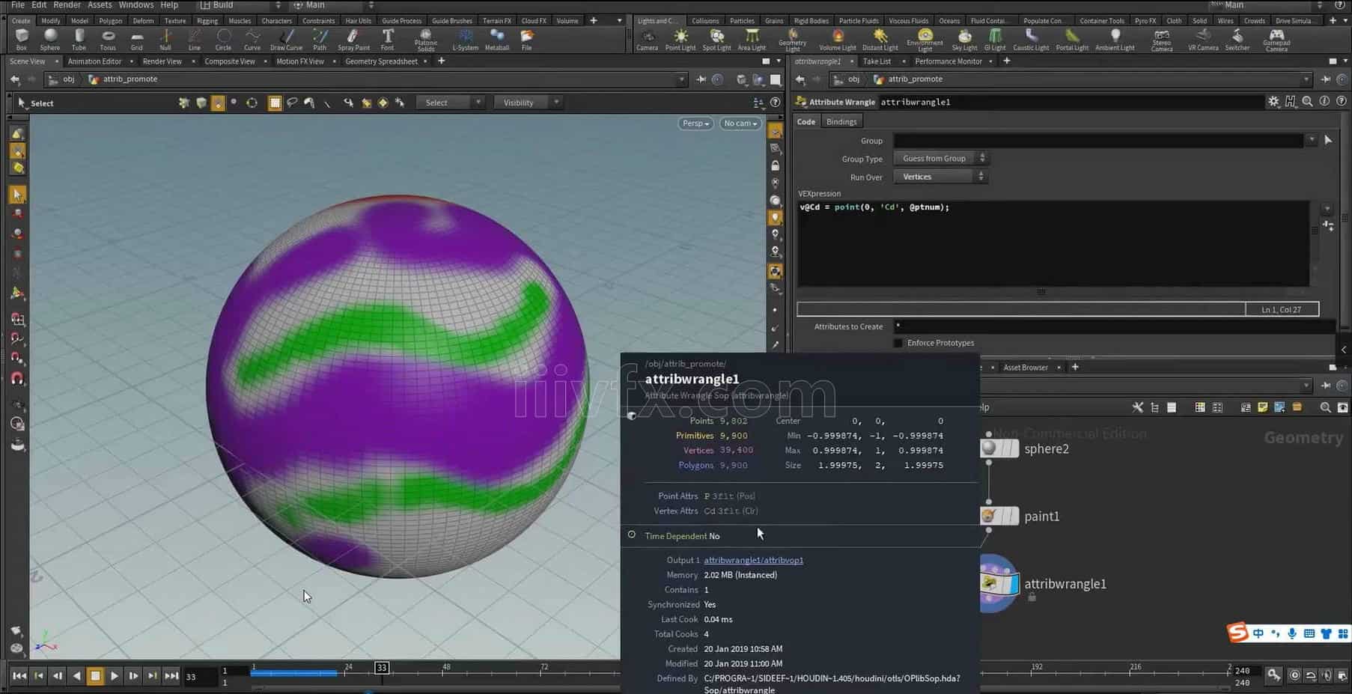Click the blue playback range bar
The width and height of the screenshot is (1352, 694).
[x=293, y=674]
